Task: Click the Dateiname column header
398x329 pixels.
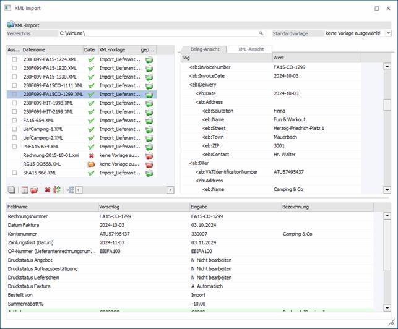Action: pyautogui.click(x=52, y=49)
